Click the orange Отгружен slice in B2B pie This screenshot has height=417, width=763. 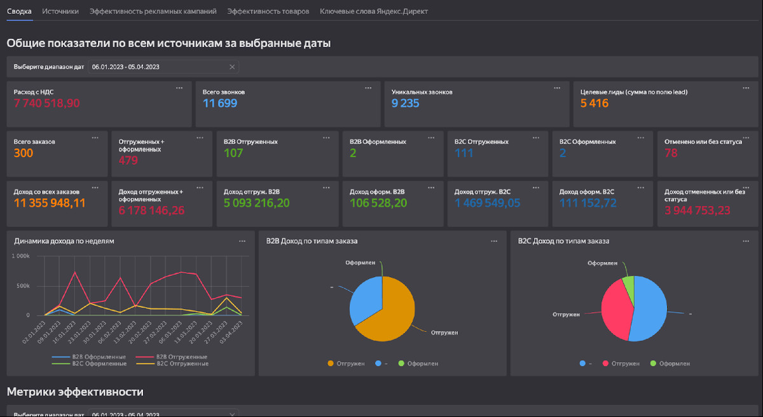tap(394, 311)
